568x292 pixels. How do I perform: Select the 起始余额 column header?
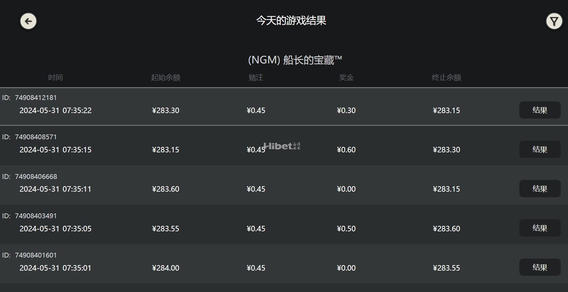(166, 78)
